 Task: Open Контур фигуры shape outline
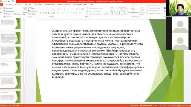pos(153,11)
